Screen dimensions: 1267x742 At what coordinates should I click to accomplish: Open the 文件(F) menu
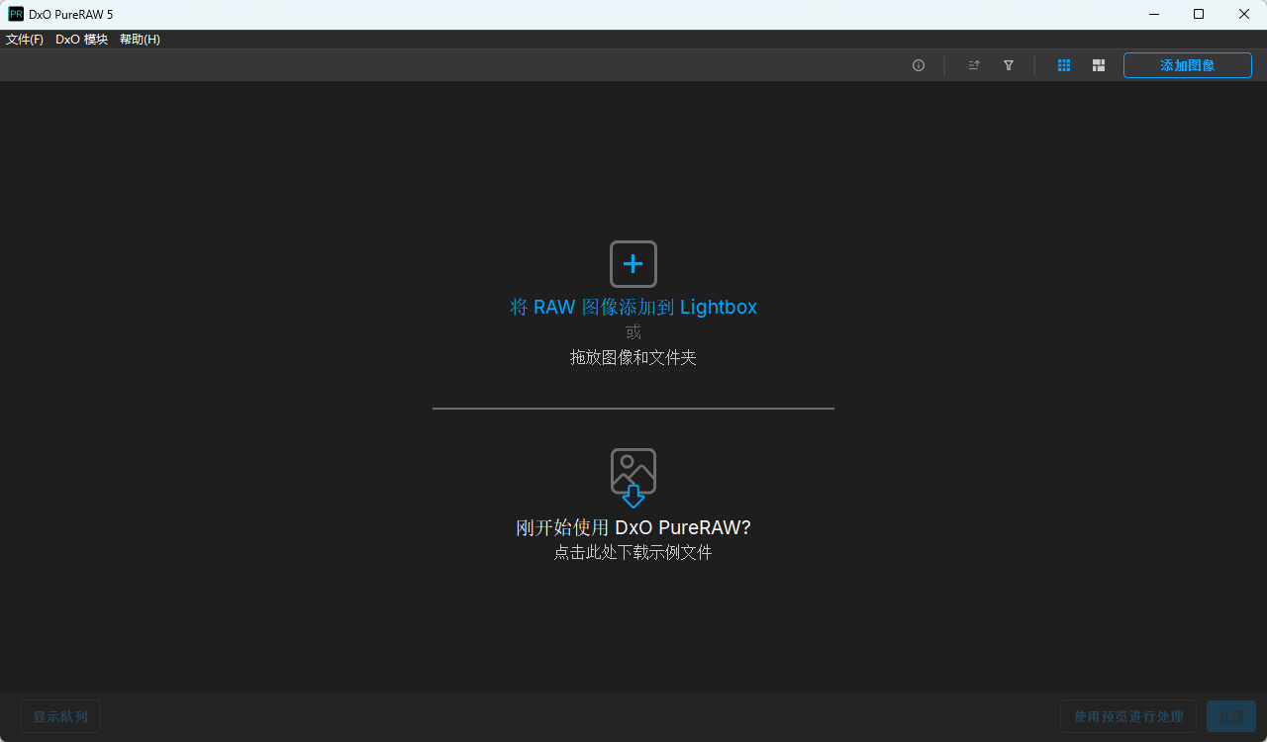[x=25, y=40]
